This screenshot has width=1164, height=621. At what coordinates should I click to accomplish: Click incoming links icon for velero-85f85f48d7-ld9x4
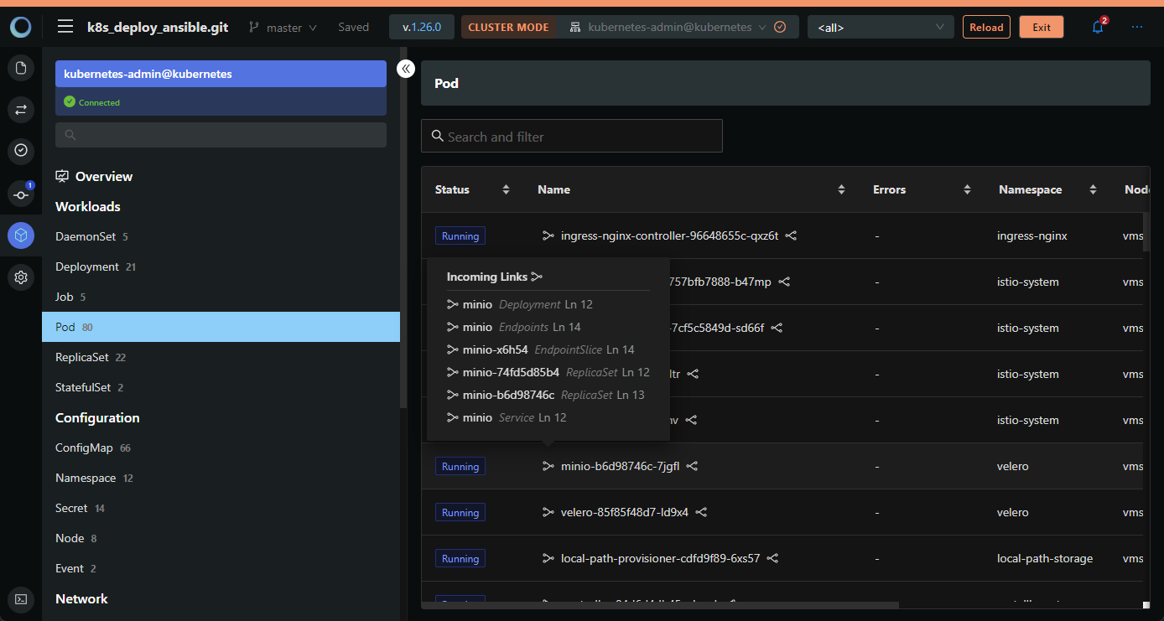[548, 513]
